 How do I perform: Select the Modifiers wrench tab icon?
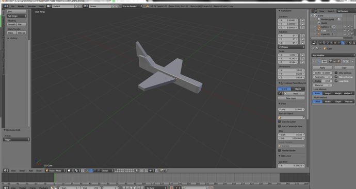pos(343,43)
